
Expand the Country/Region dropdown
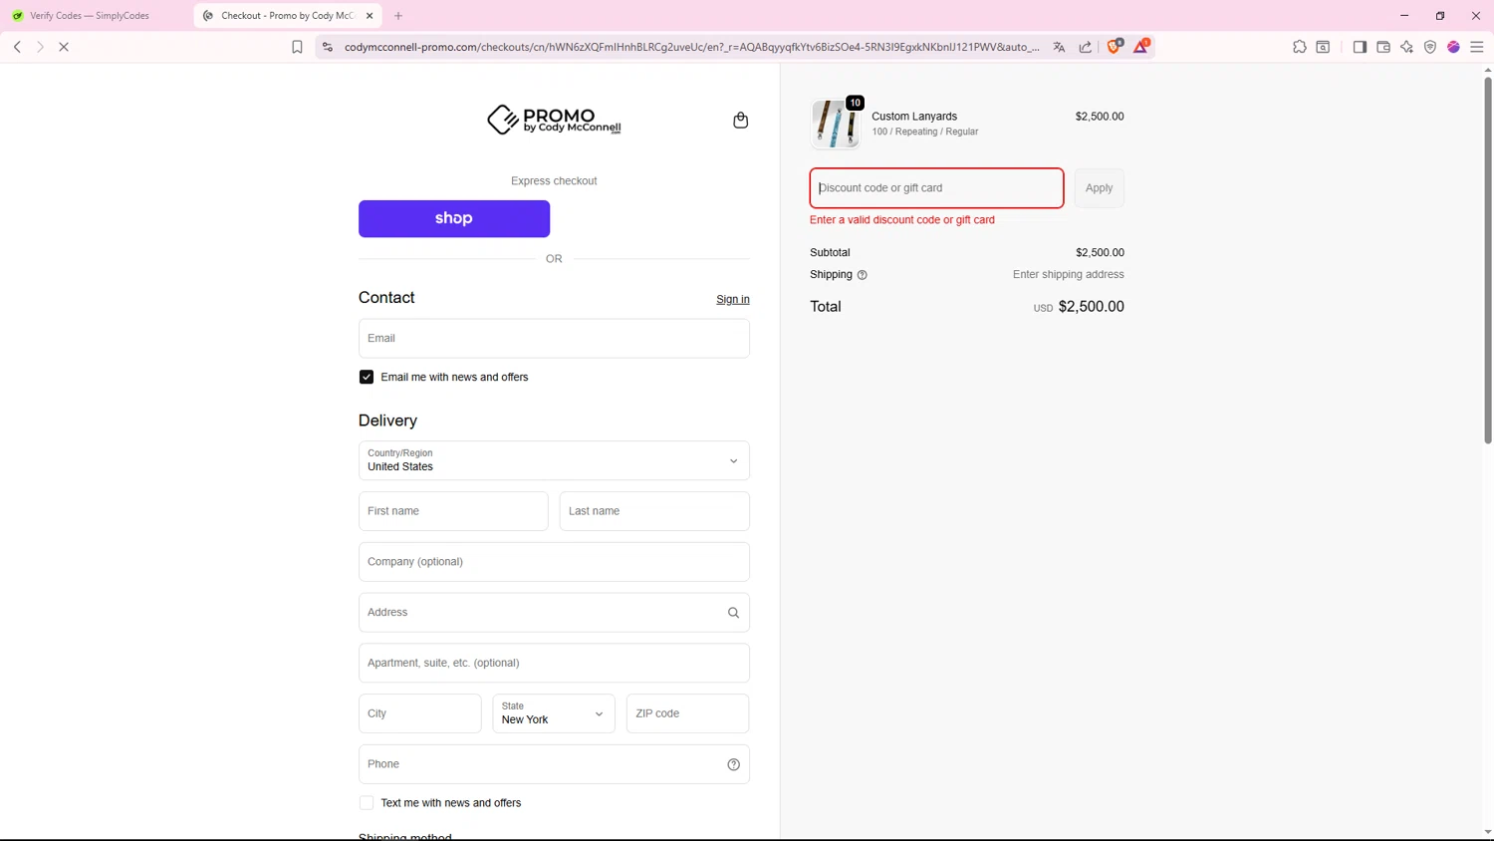point(554,460)
